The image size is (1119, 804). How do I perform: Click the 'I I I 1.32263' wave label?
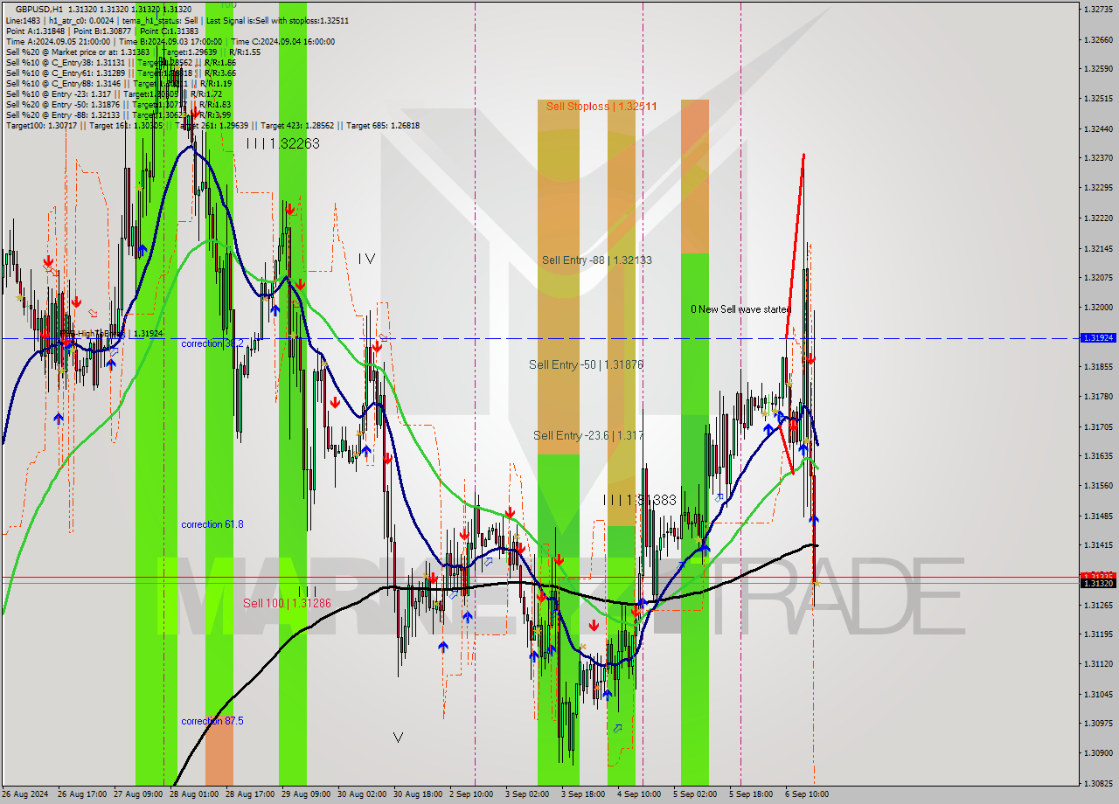282,142
